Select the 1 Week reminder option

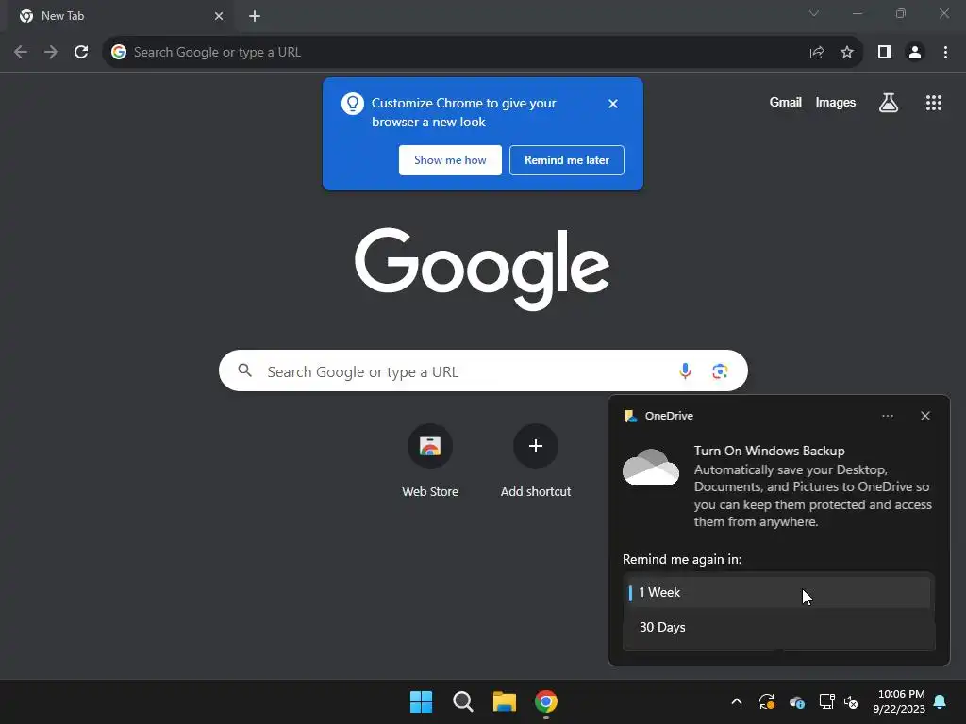click(778, 592)
